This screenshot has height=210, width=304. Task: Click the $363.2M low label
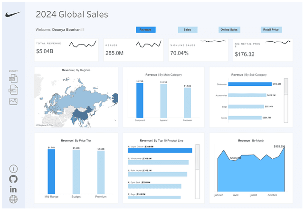pyautogui.click(x=236, y=158)
